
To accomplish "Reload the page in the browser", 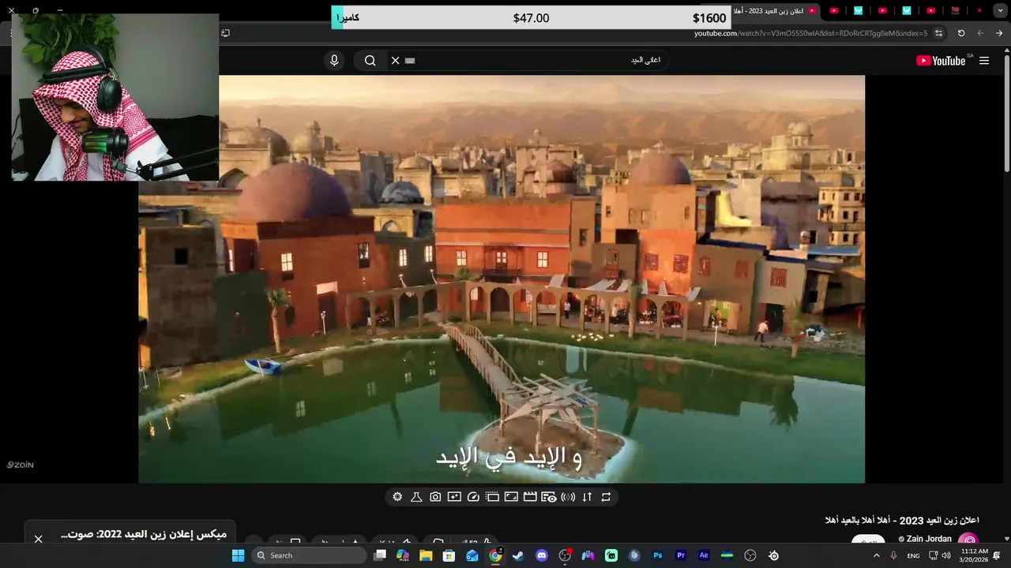I will 961,33.
